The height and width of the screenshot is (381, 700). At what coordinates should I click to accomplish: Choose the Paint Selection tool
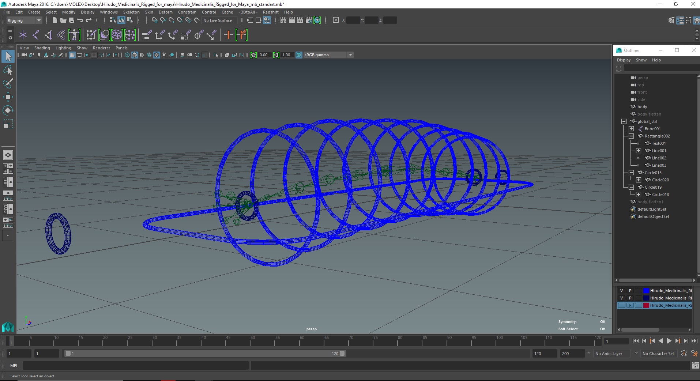click(x=8, y=83)
